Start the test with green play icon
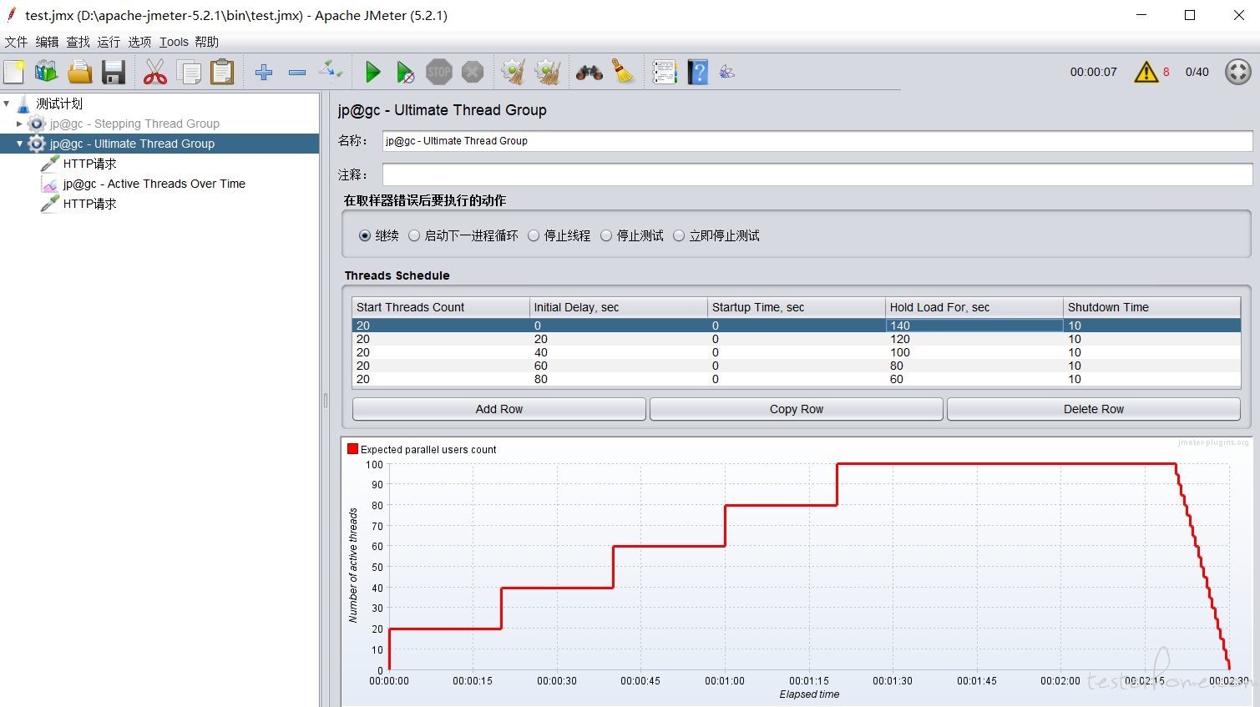The image size is (1260, 707). click(x=373, y=73)
